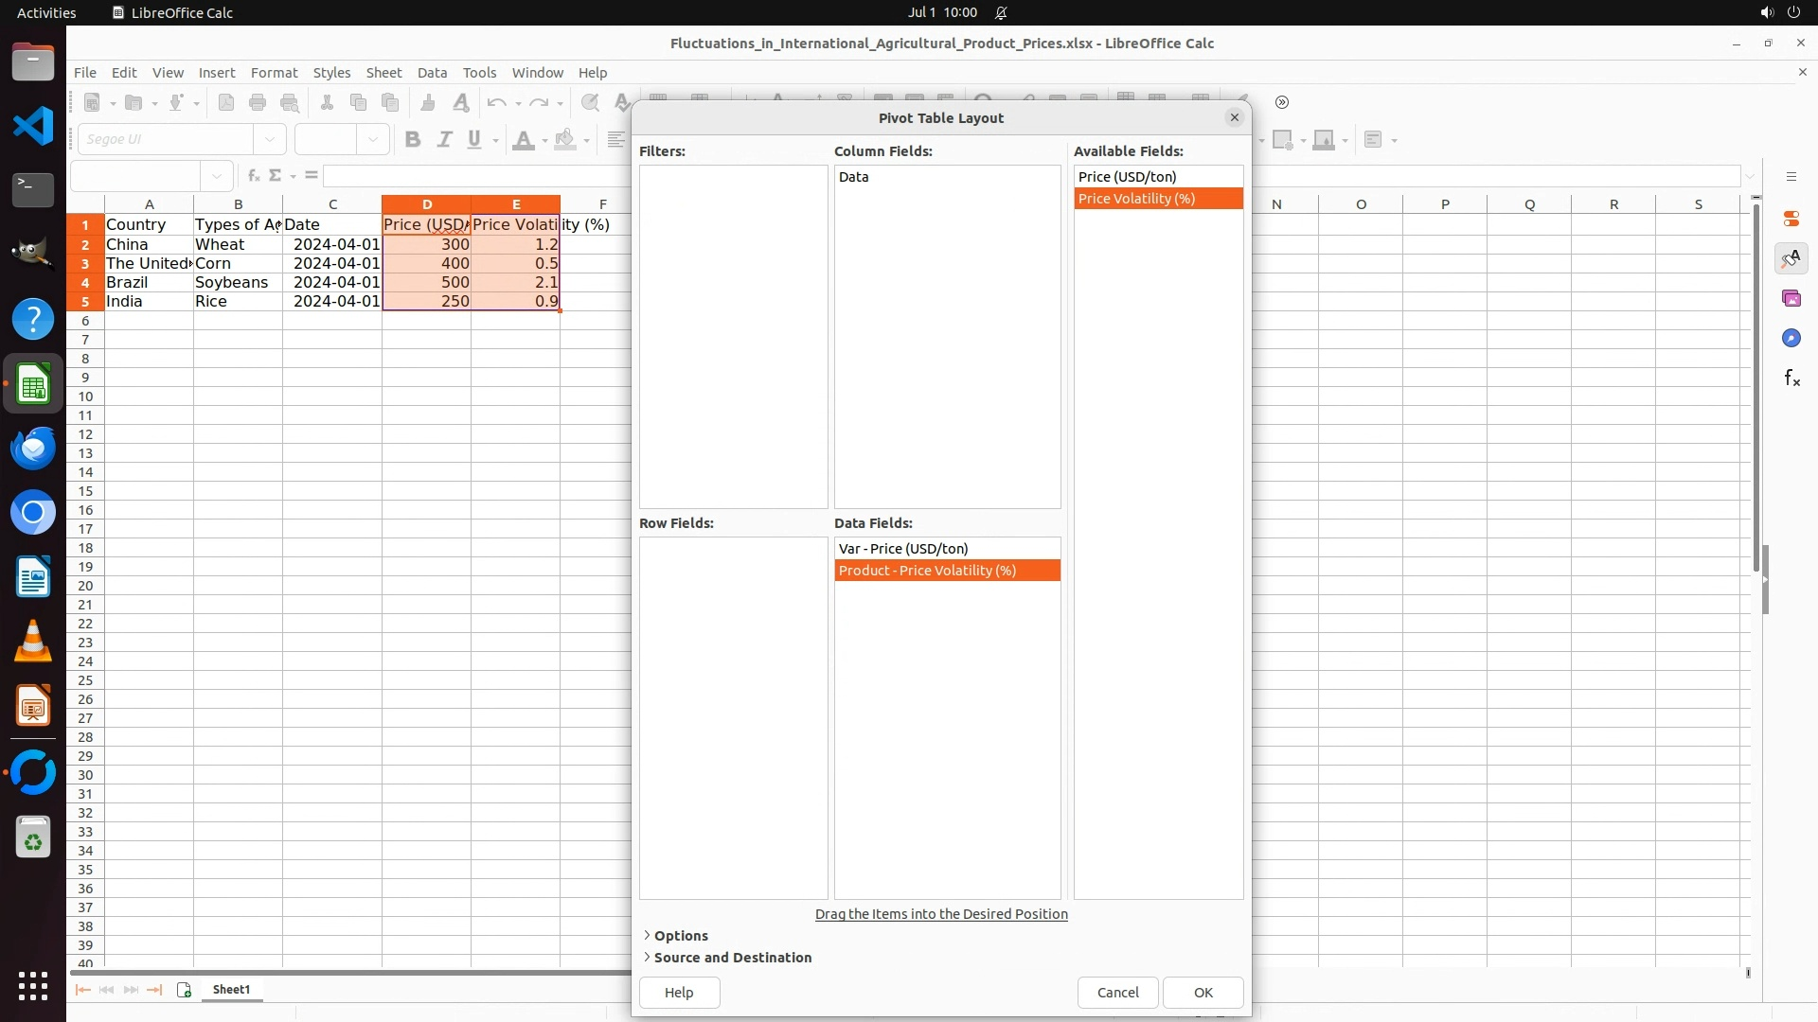
Task: Click the Bold formatting icon
Action: coord(412,140)
